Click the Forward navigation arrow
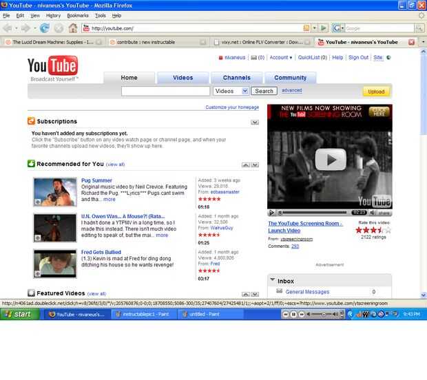This screenshot has width=427, height=380. pos(26,28)
